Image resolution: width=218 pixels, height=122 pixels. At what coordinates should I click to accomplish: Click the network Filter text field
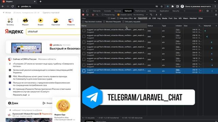coord(94,18)
